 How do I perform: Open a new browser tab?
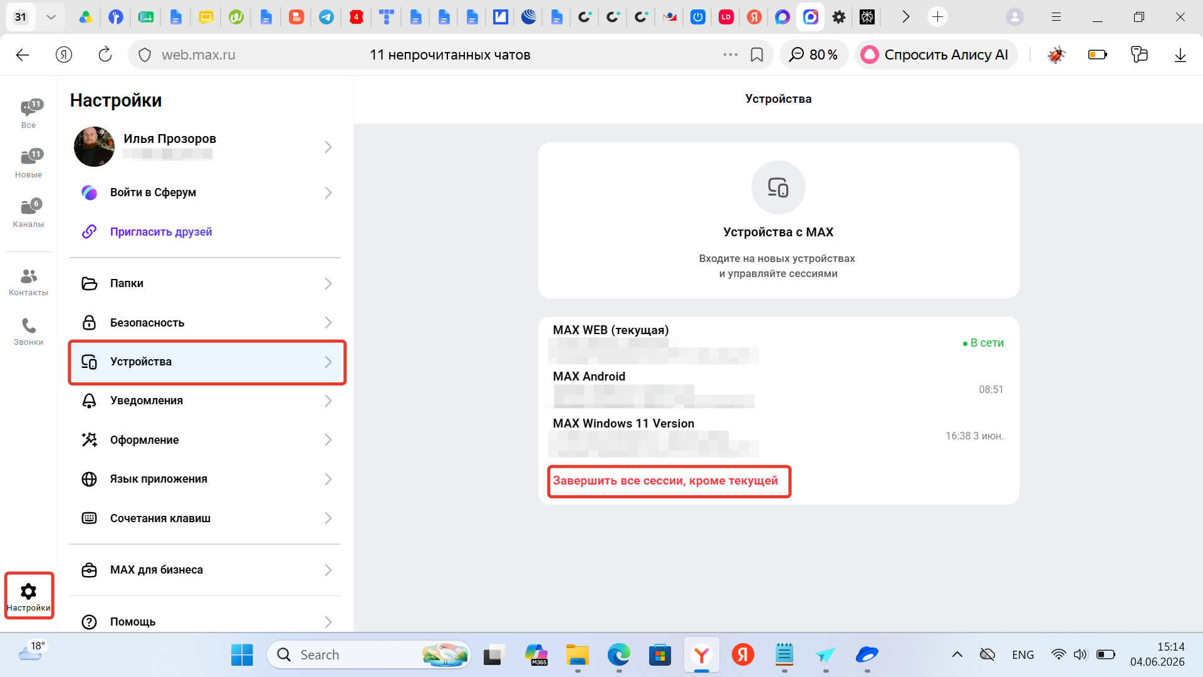[937, 17]
